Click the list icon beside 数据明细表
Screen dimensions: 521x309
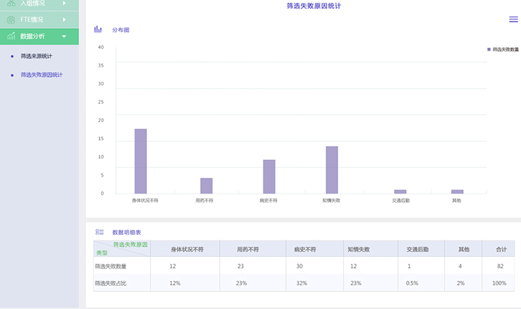pos(100,232)
